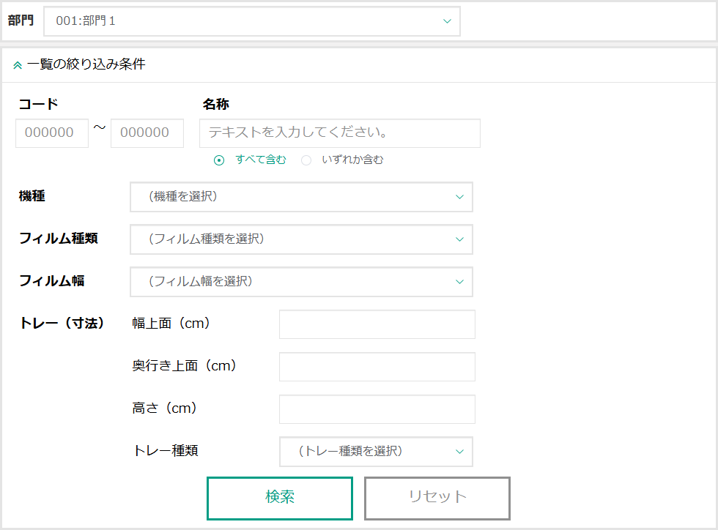The height and width of the screenshot is (530, 718).
Task: Click the 幅上面（cm）input field
Action: pyautogui.click(x=377, y=324)
